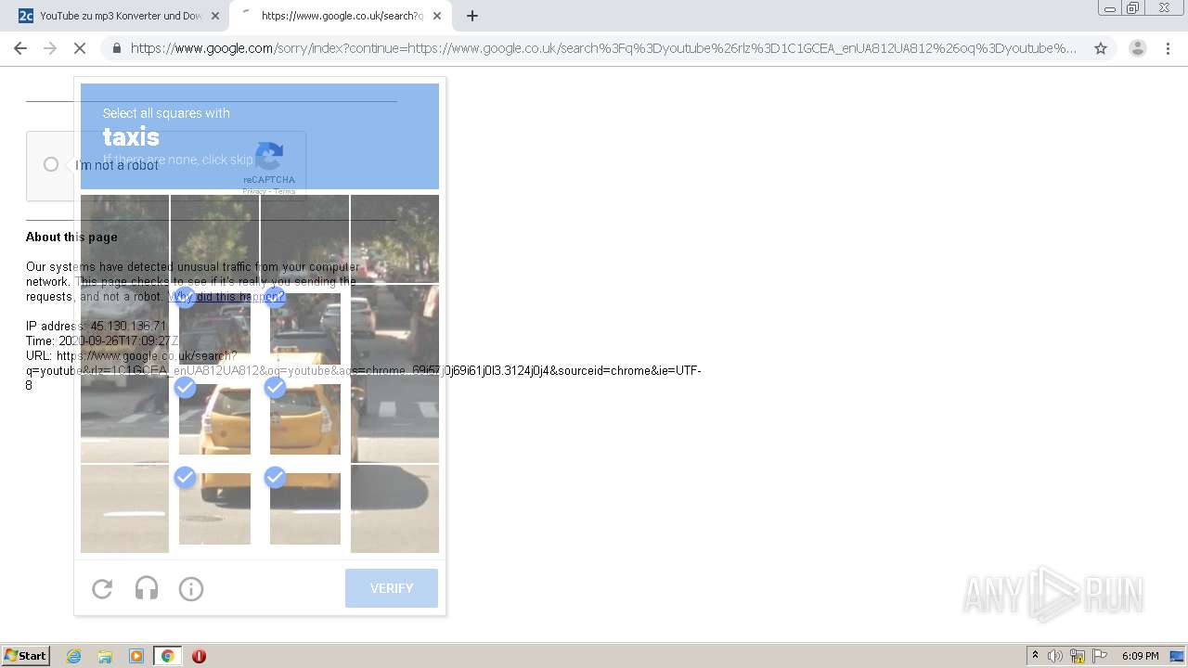Open network status tray icon
The width and height of the screenshot is (1188, 668).
point(1078,656)
